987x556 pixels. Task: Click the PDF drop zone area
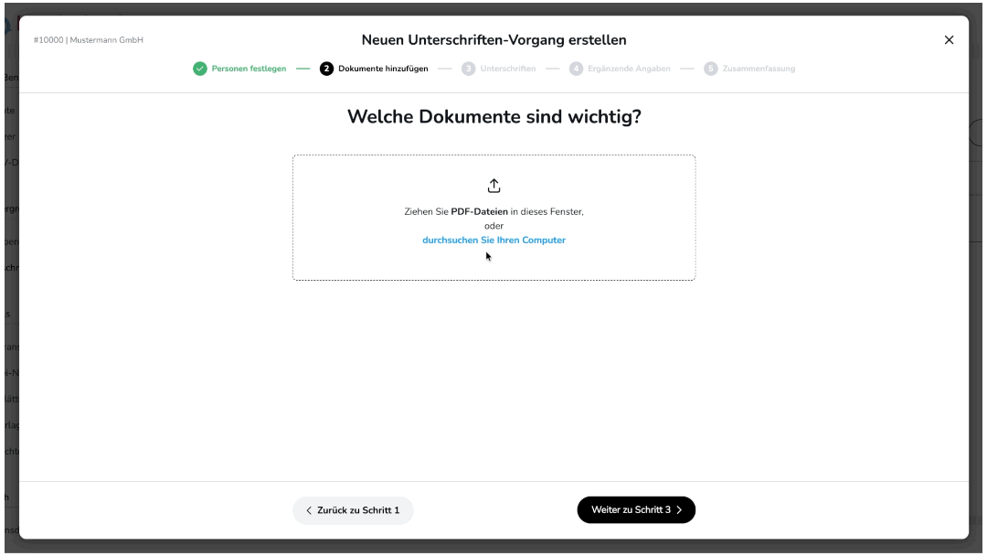point(493,218)
